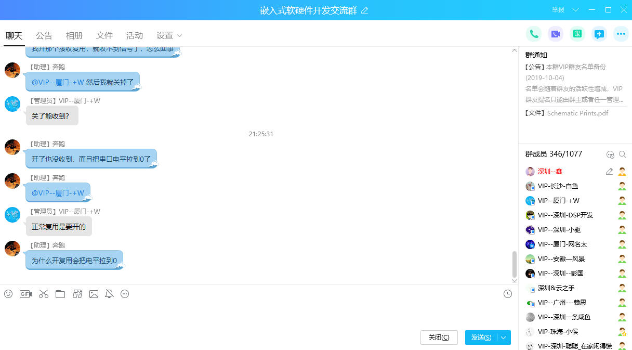The image size is (632, 350).
Task: Click the send image icon
Action: pyautogui.click(x=94, y=294)
